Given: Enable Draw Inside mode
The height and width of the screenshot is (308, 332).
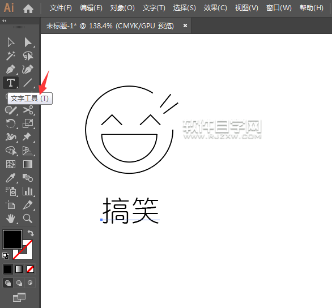Looking at the screenshot, I should 30,283.
